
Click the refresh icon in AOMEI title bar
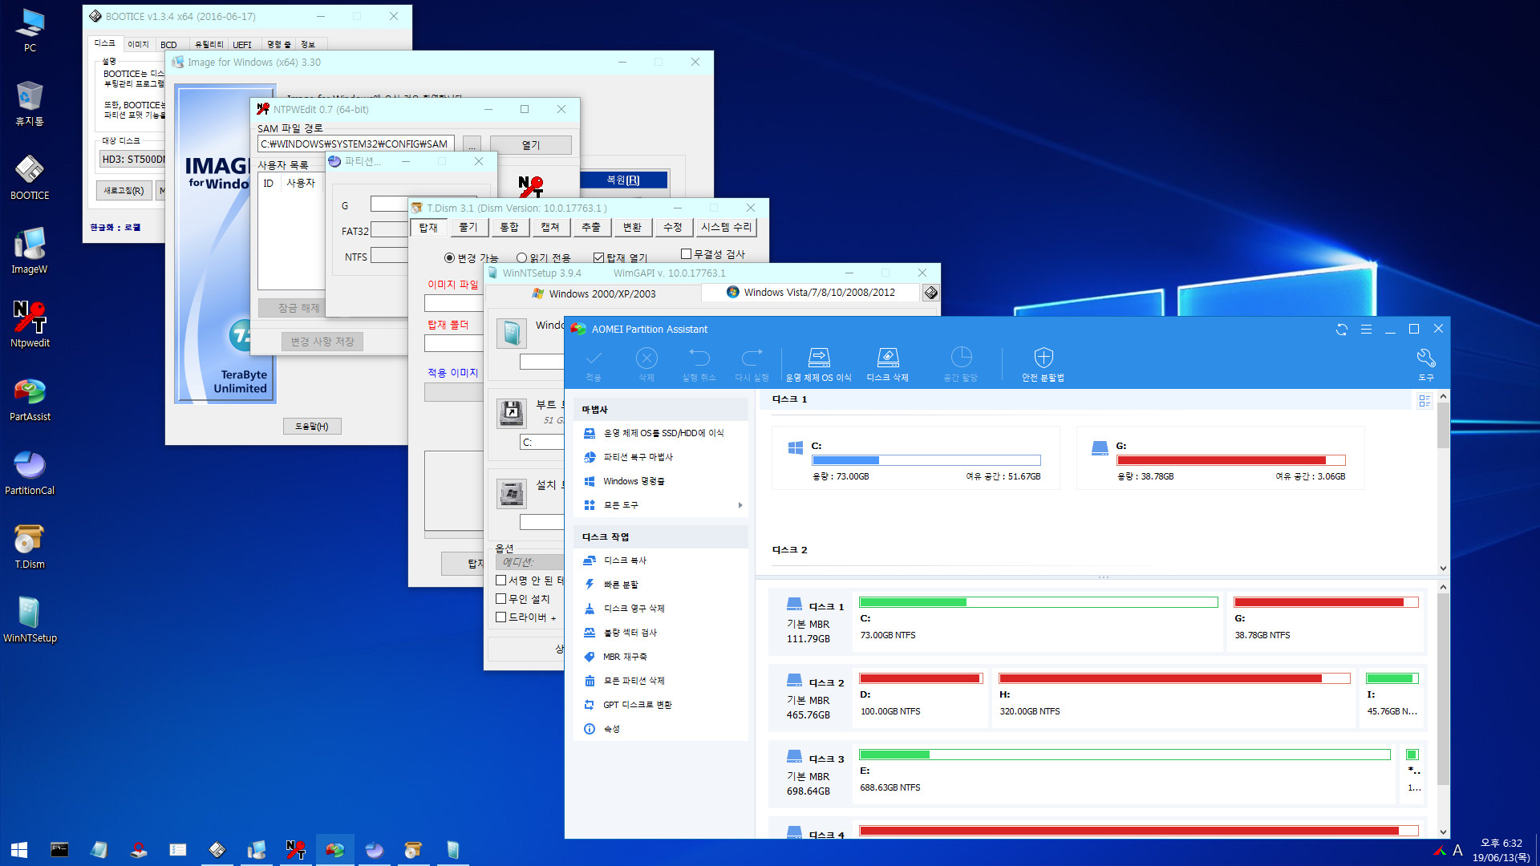point(1342,330)
